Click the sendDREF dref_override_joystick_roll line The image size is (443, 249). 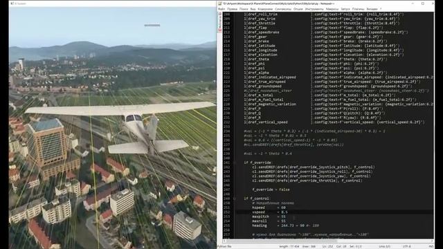tap(312, 172)
